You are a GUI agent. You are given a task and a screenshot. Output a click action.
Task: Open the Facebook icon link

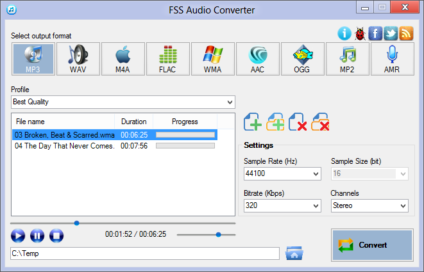(375, 33)
